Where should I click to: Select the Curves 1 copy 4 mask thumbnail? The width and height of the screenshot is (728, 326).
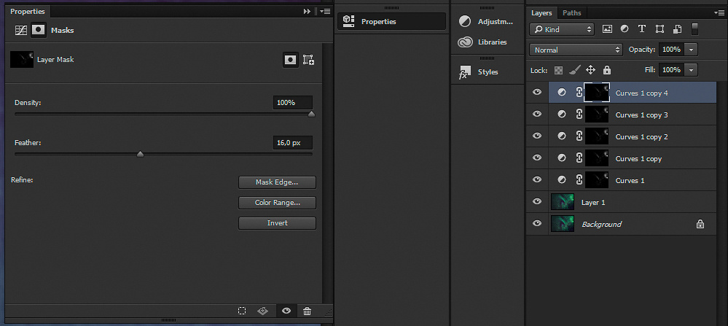[x=597, y=93]
